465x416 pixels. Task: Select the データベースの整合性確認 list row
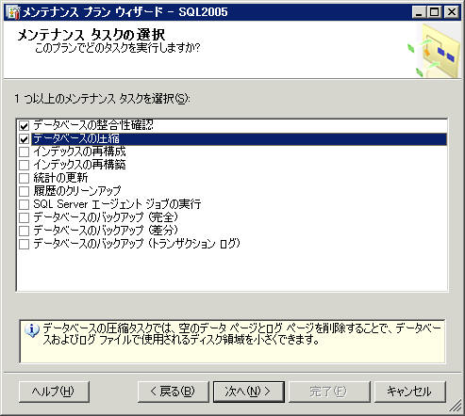pos(232,126)
